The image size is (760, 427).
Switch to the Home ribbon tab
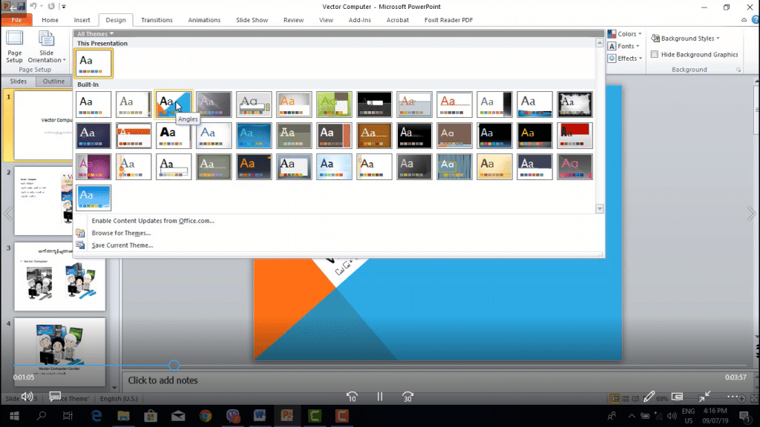click(x=50, y=20)
